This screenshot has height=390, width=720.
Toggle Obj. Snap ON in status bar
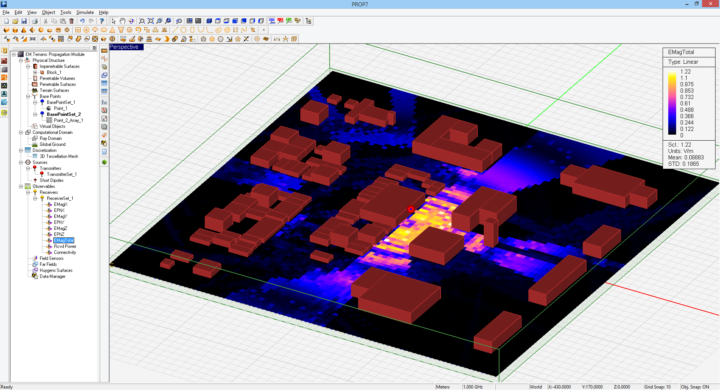tap(694, 387)
